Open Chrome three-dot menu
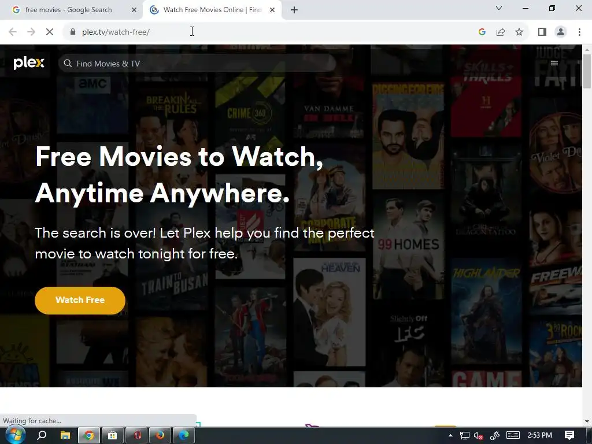 click(x=579, y=32)
